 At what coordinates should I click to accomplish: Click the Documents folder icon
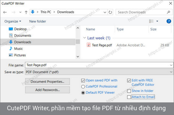pyautogui.click(x=11, y=35)
